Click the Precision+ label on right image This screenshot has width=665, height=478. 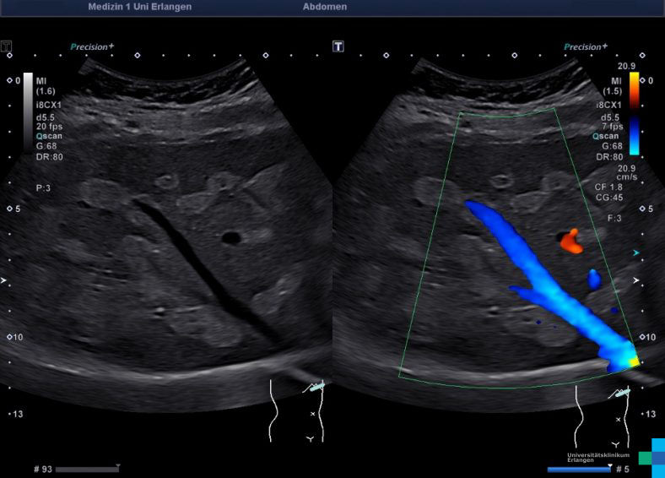pyautogui.click(x=586, y=46)
